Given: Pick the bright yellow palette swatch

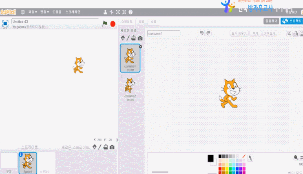Looking at the screenshot, I should (227, 169).
